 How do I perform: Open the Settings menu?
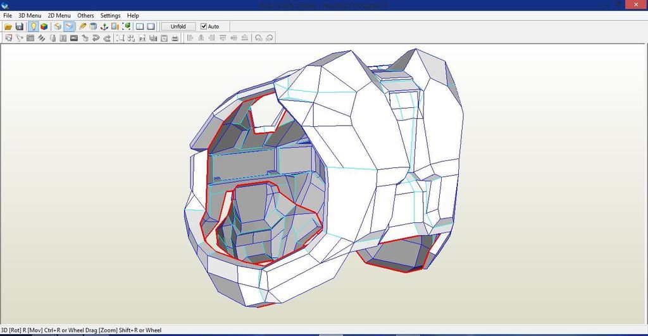pyautogui.click(x=110, y=15)
